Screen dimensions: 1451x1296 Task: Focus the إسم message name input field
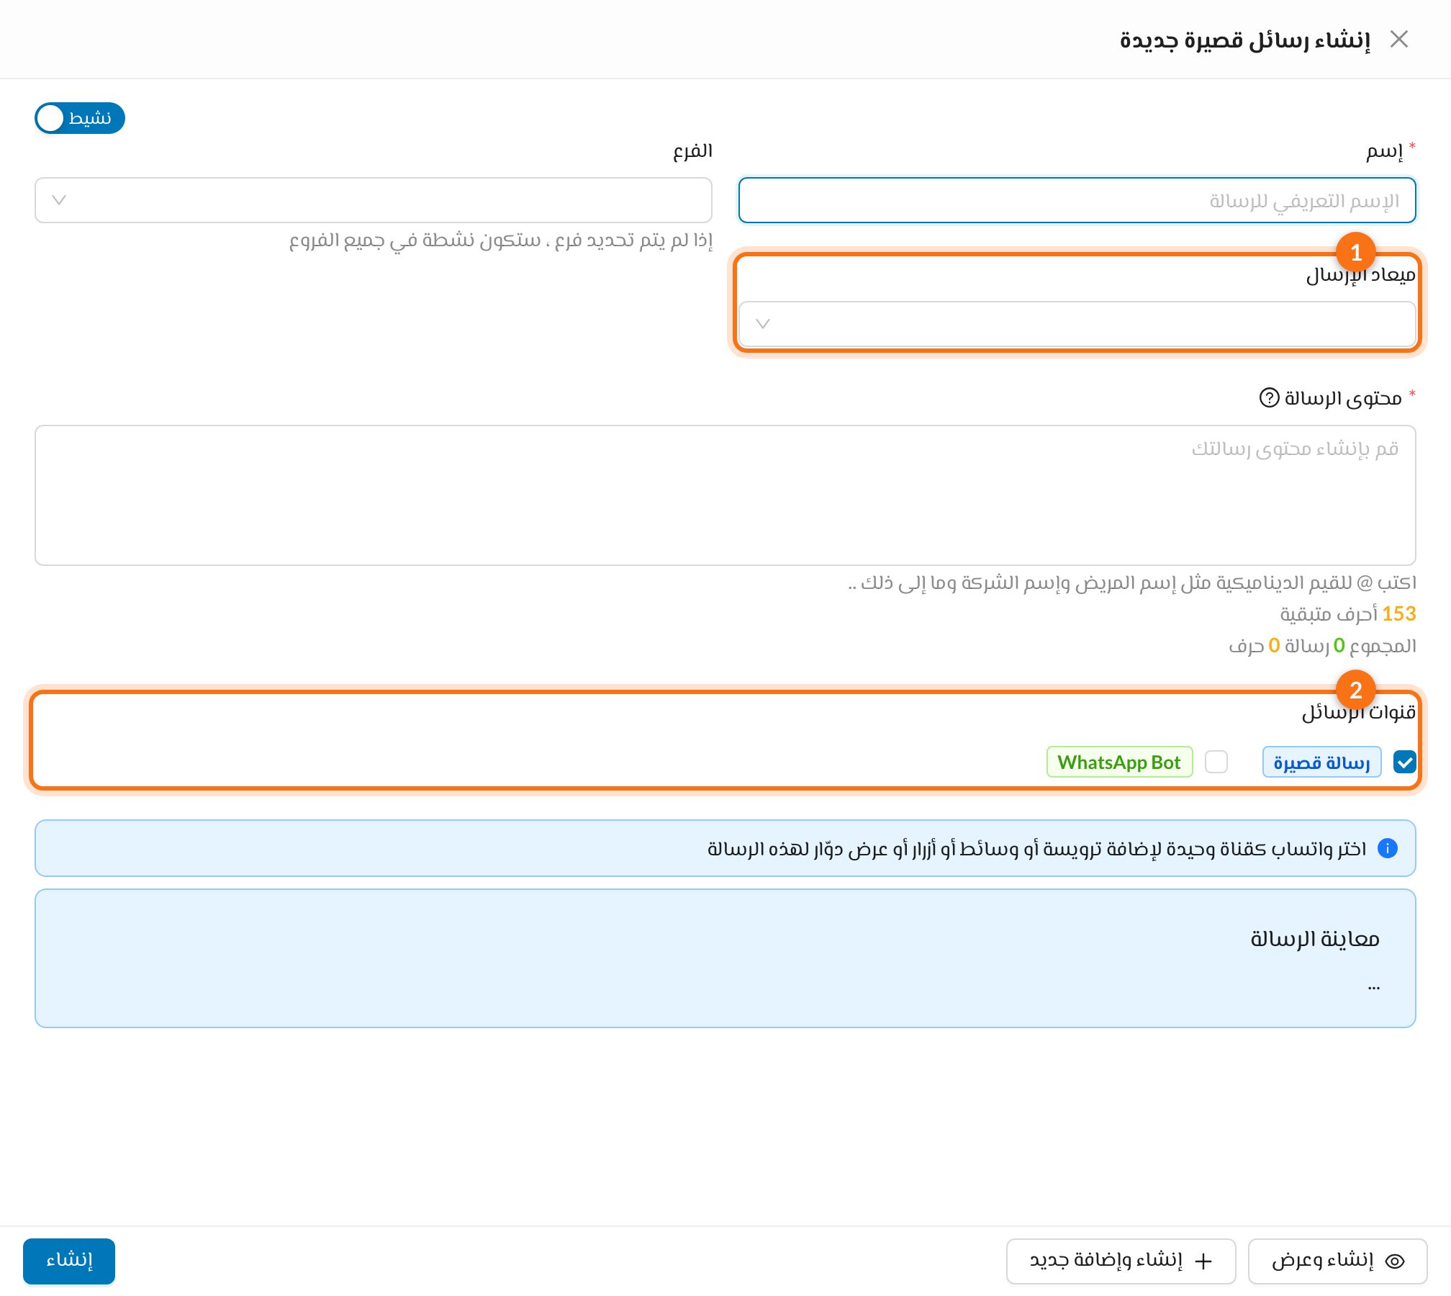(x=1077, y=200)
